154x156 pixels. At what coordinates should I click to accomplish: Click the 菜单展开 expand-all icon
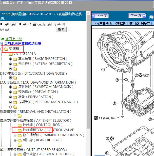[1, 24]
